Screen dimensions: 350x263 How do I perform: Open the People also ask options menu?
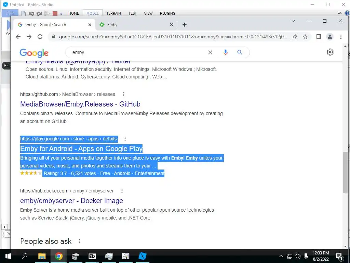[79, 241]
